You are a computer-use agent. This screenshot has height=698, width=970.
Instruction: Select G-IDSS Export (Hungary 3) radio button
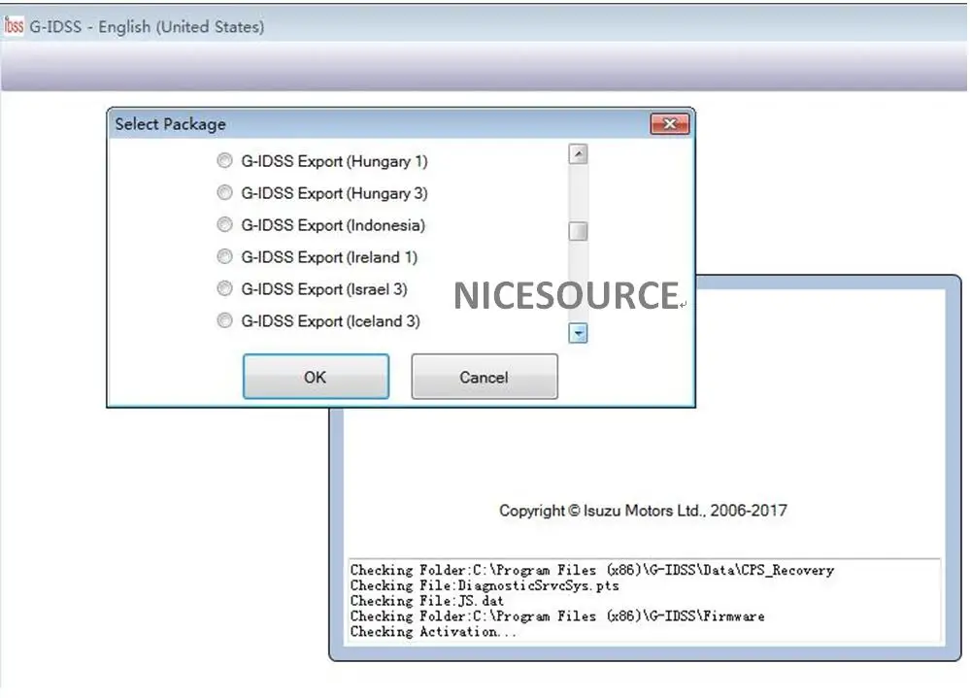pyautogui.click(x=224, y=193)
